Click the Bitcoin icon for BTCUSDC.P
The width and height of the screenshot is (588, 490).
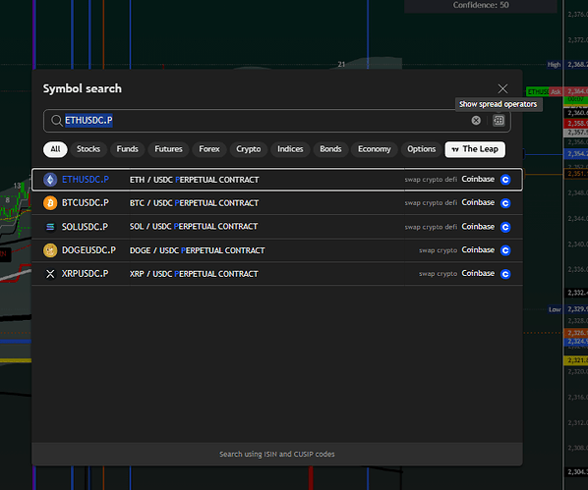(x=50, y=203)
